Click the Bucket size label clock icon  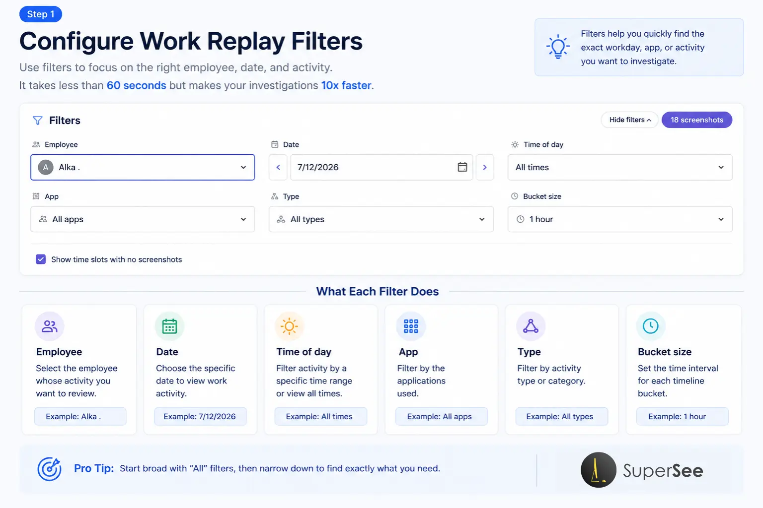(x=515, y=196)
